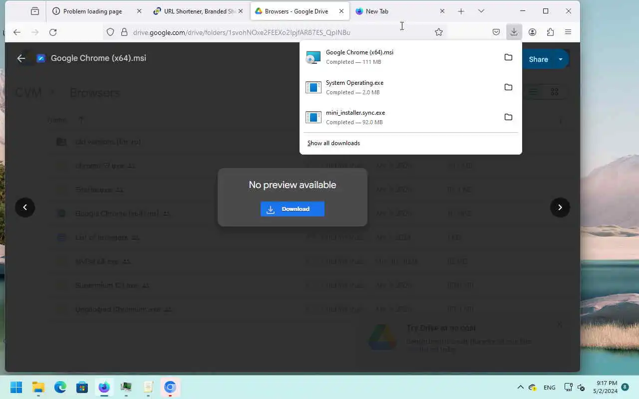The image size is (639, 399).
Task: Open the notification count badge
Action: (625, 387)
